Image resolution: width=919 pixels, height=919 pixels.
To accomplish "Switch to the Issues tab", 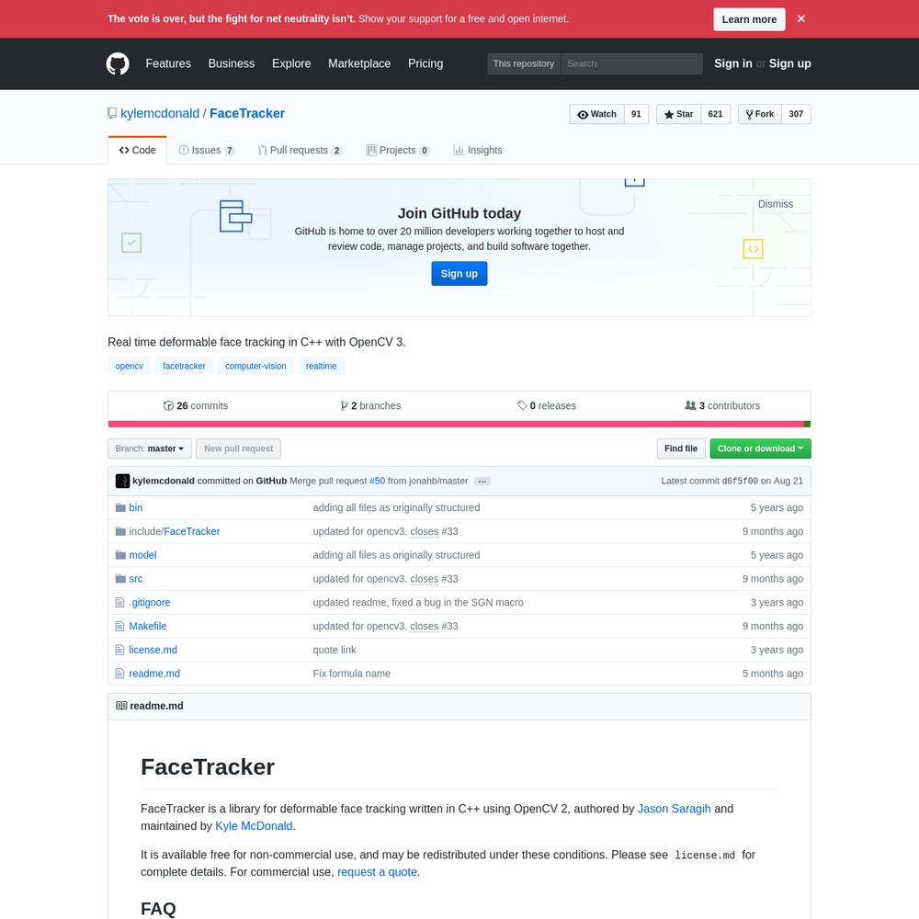I will click(x=206, y=150).
